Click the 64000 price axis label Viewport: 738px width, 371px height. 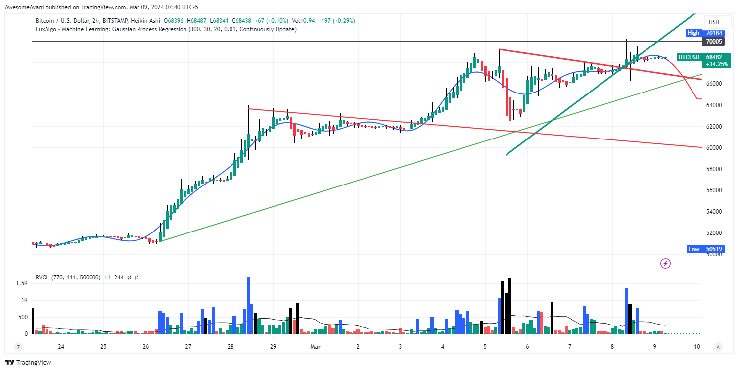click(715, 105)
